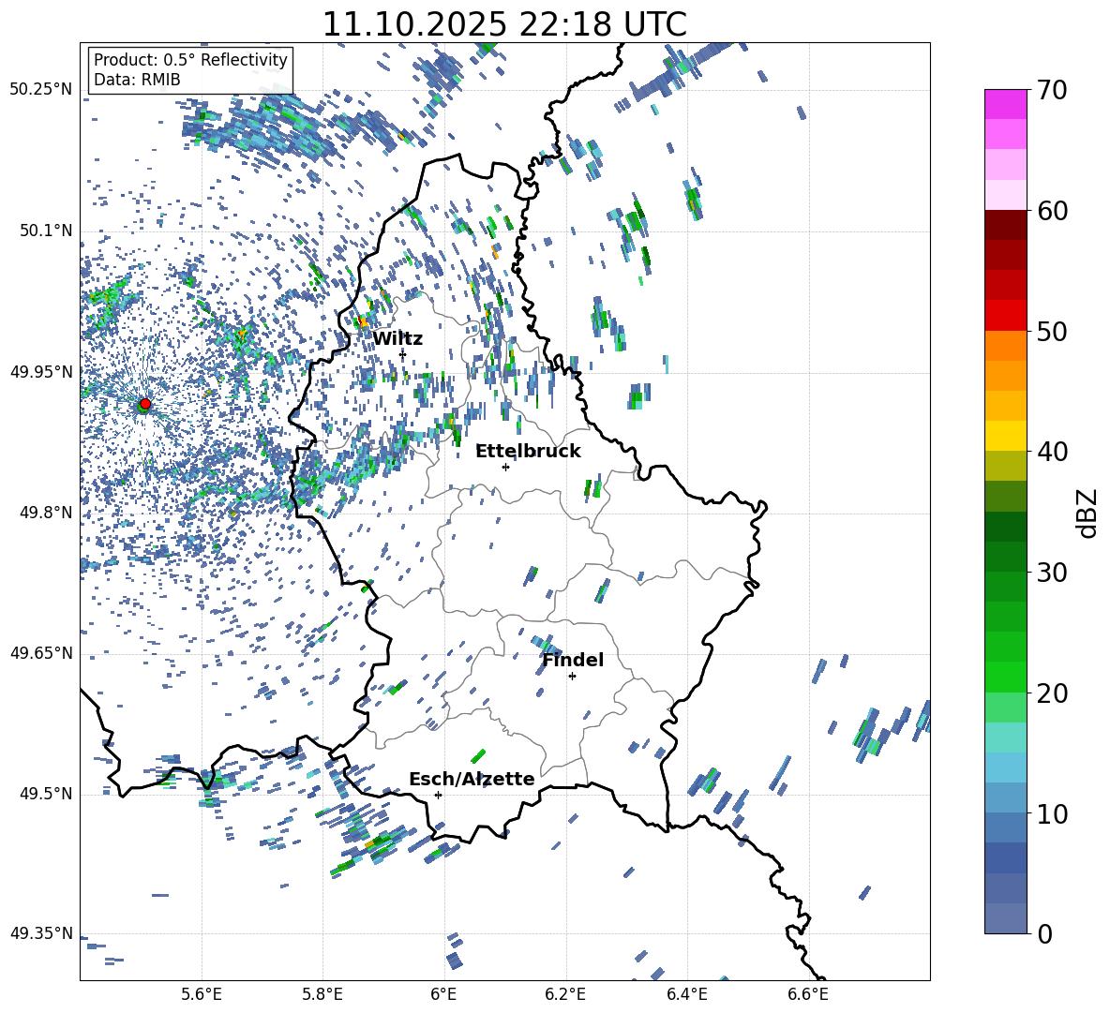Click the 49.65°N latitude label
Viewport: 1110px width, 1013px height.
tap(42, 653)
